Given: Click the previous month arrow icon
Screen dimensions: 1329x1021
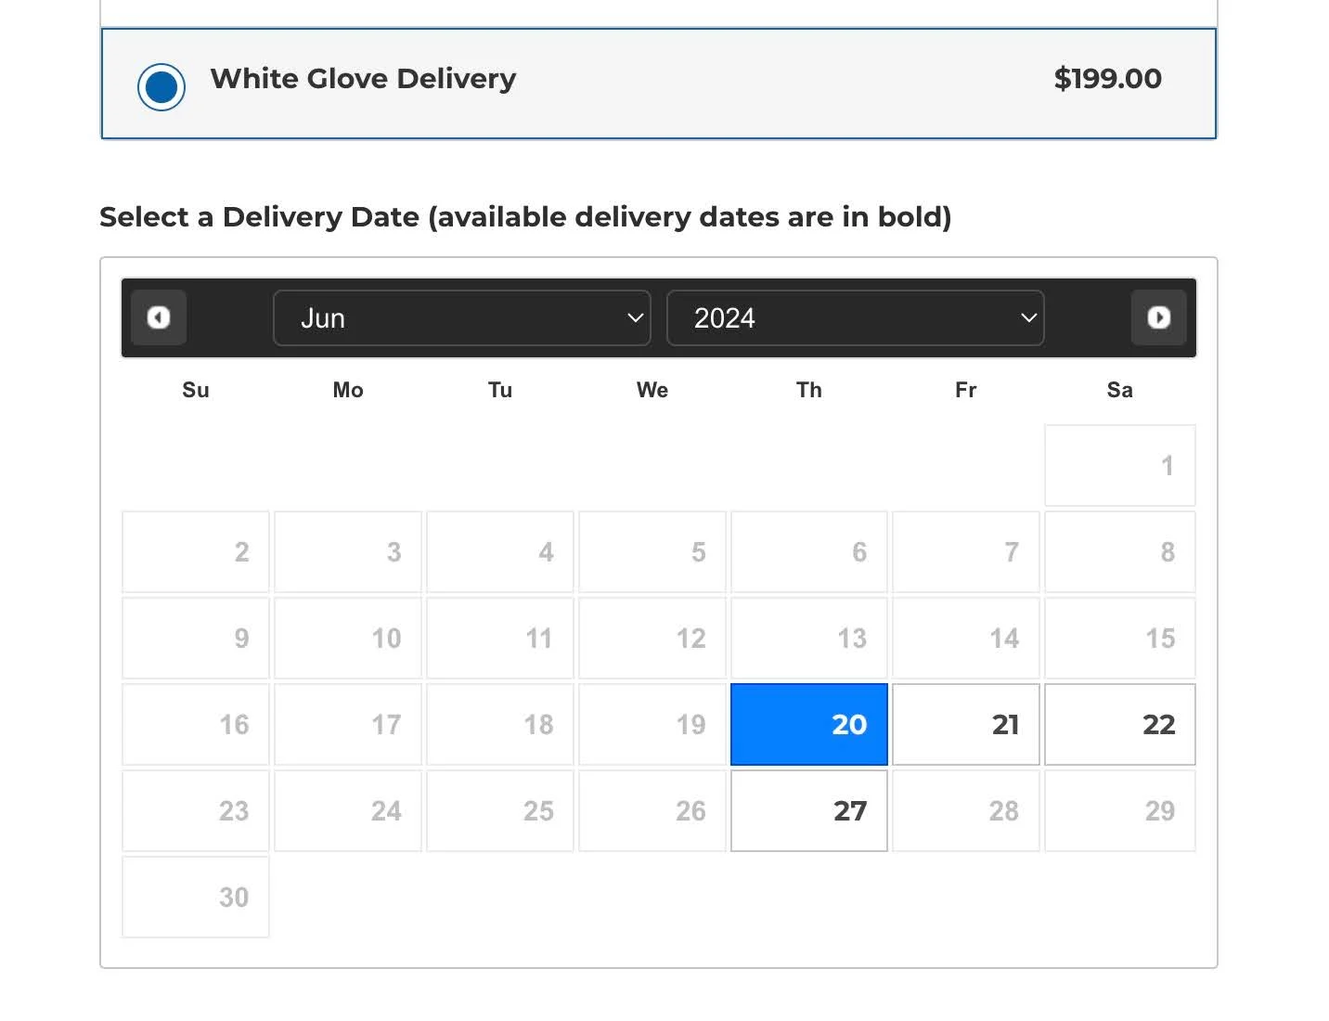Looking at the screenshot, I should point(158,317).
